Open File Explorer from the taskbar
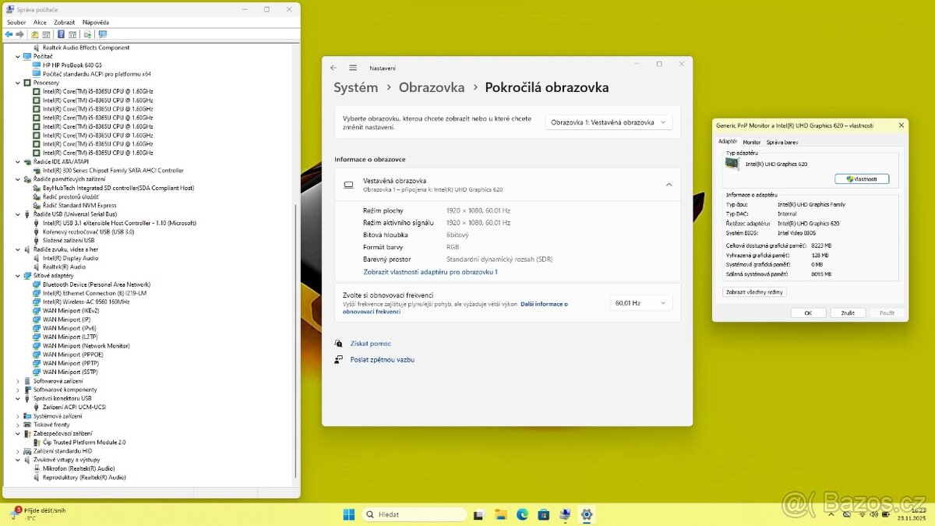 click(500, 514)
